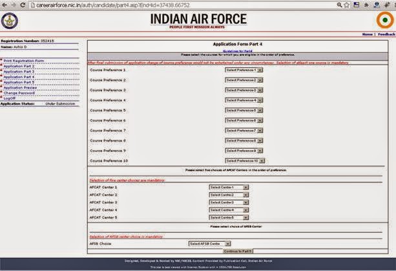Image resolution: width=396 pixels, height=271 pixels.
Task: Click the zoom magnifier icon in address bar
Action: tap(339, 5)
